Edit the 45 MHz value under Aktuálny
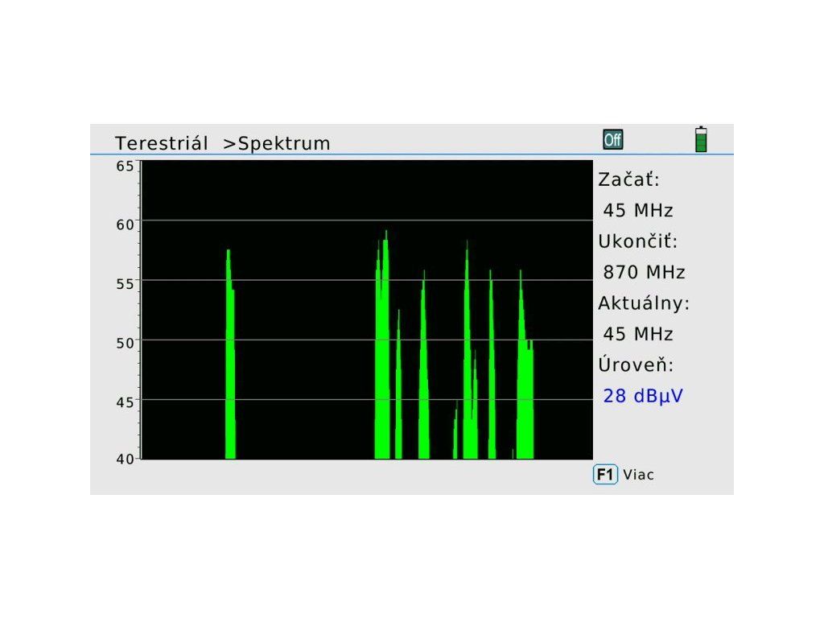The width and height of the screenshot is (824, 618). coord(638,334)
